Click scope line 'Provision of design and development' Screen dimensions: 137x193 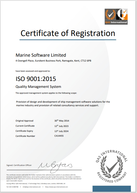63,102
